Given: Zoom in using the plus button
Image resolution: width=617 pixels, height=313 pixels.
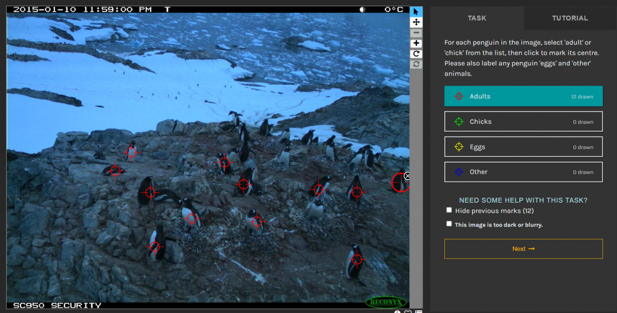Looking at the screenshot, I should coord(416,43).
